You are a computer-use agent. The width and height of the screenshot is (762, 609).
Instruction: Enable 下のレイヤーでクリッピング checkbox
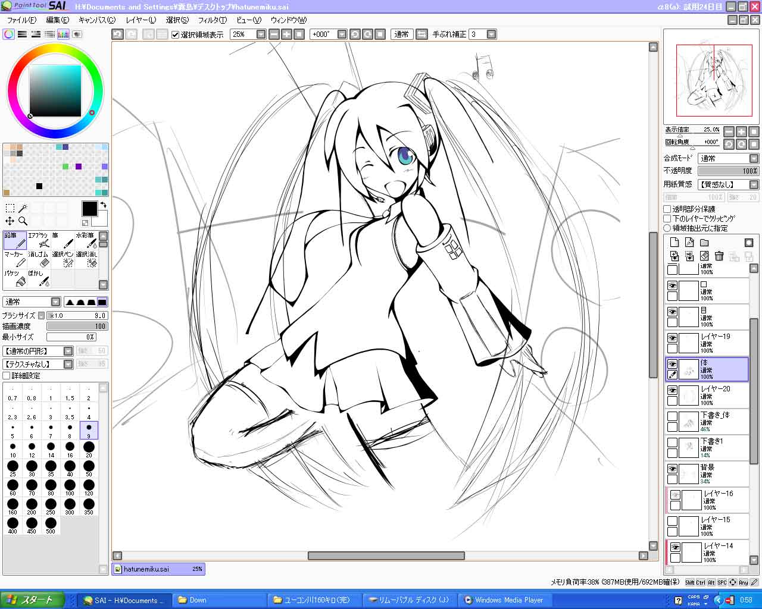[667, 219]
